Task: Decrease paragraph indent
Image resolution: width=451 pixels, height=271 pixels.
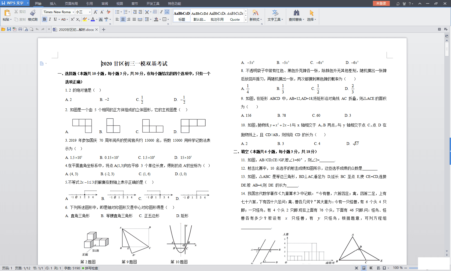Action: [x=135, y=12]
